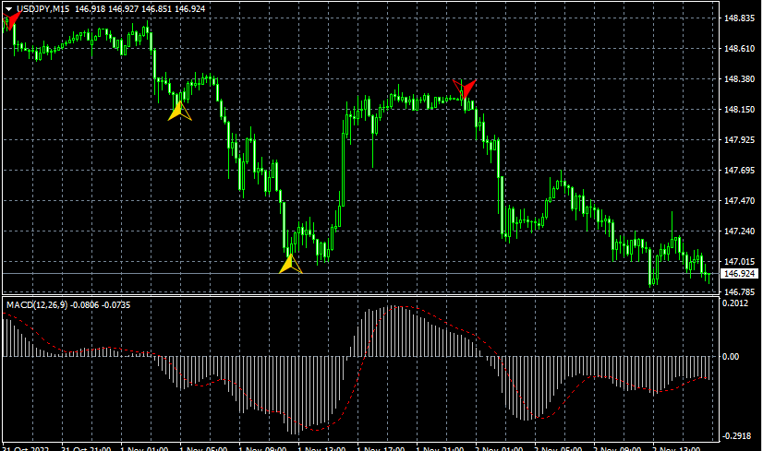
Task: Select the red sell arrow mid-chart
Action: click(x=466, y=89)
